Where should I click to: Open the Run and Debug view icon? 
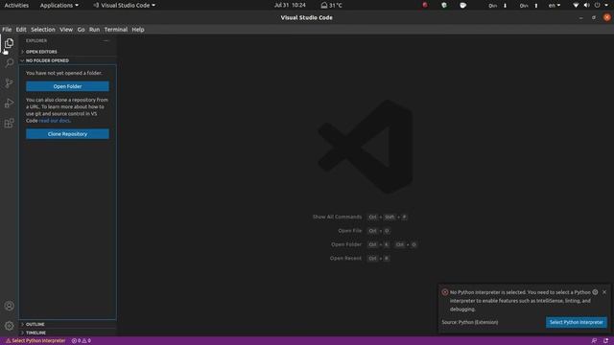click(9, 103)
